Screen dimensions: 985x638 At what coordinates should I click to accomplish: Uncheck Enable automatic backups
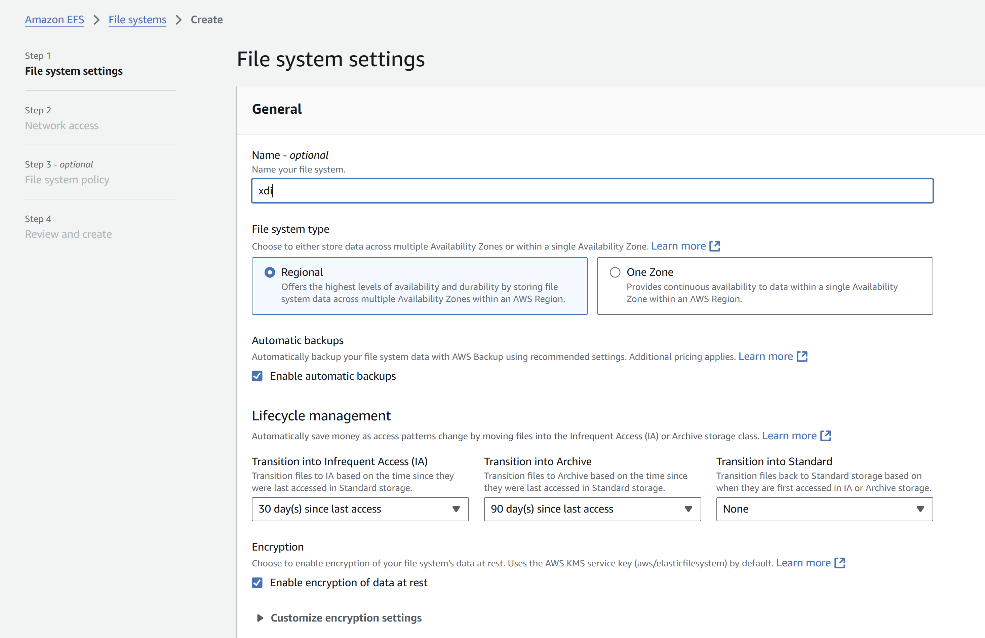(x=257, y=376)
